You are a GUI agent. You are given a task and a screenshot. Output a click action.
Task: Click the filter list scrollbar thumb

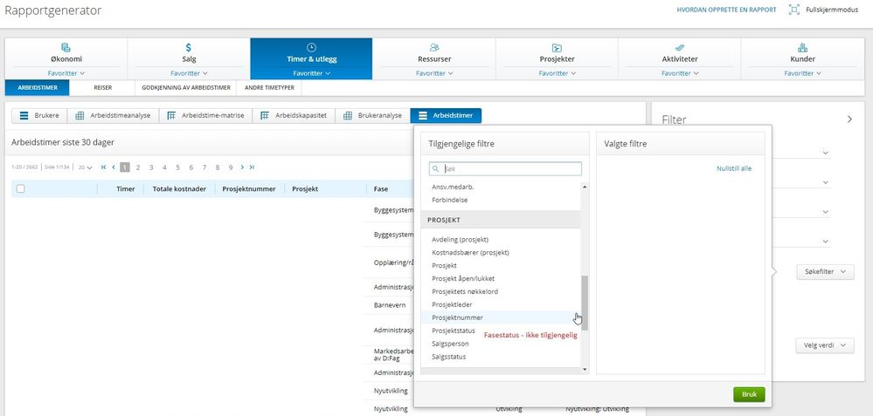tap(584, 303)
